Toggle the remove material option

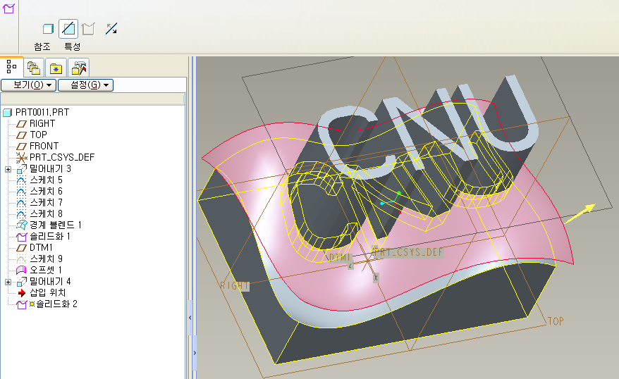pos(68,29)
